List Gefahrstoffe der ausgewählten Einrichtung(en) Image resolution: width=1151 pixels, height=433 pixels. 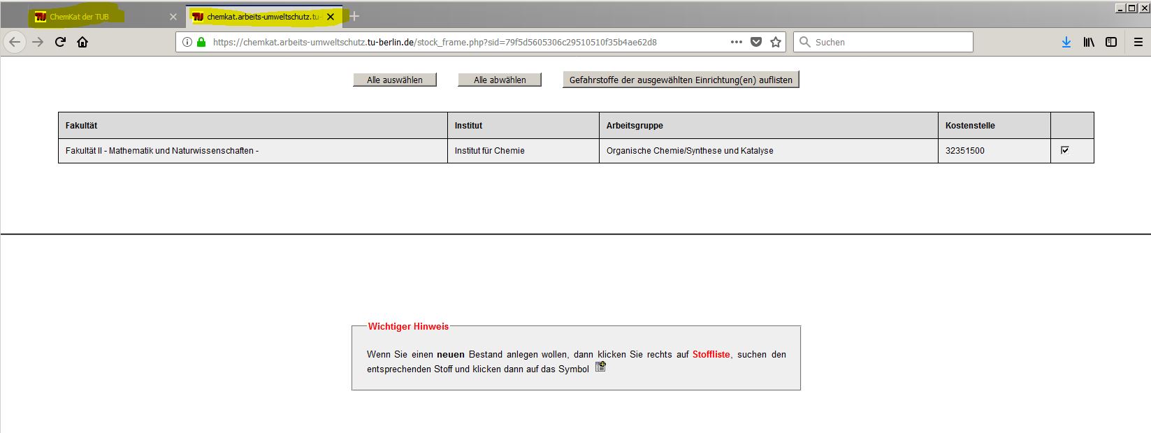pos(681,80)
